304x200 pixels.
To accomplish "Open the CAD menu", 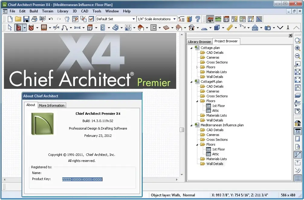I will click(85, 11).
